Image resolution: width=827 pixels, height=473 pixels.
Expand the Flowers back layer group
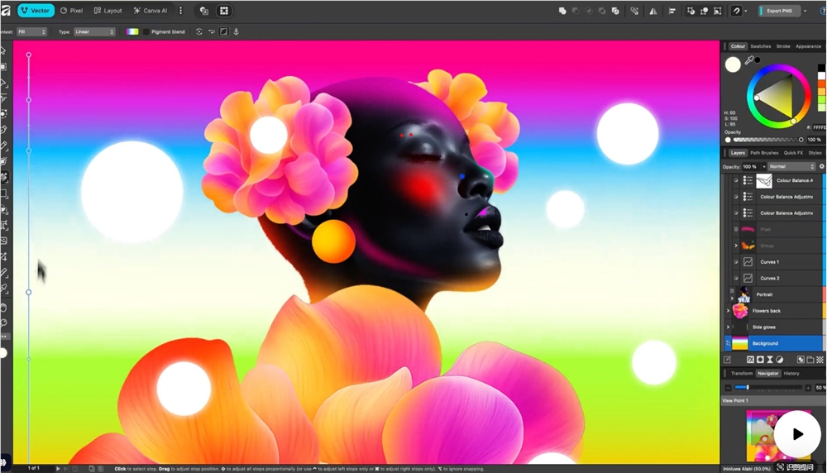728,311
